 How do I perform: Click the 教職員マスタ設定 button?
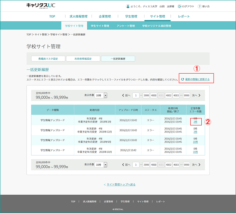(48, 59)
